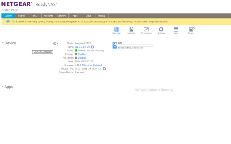
Task: Open the Settings gear icon in the toolbar
Action: [161, 30]
